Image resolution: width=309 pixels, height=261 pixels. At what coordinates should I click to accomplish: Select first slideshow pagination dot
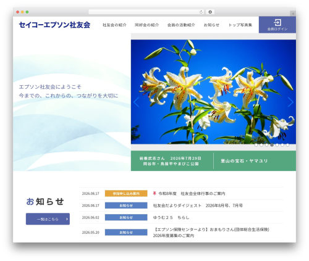point(256,145)
